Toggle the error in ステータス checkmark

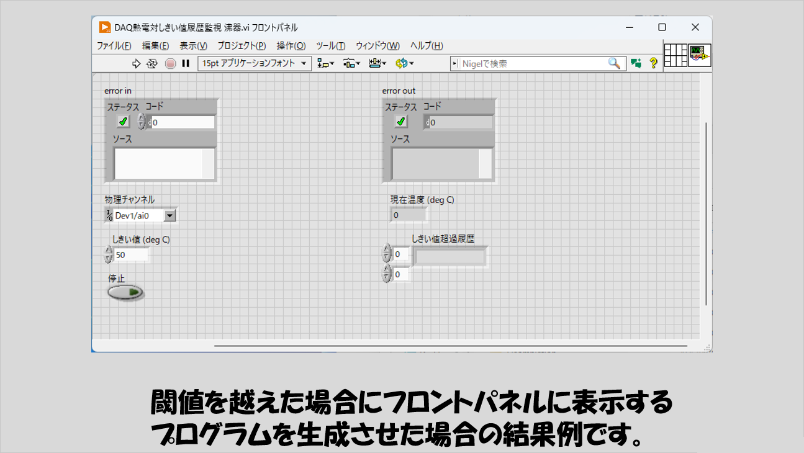point(124,122)
